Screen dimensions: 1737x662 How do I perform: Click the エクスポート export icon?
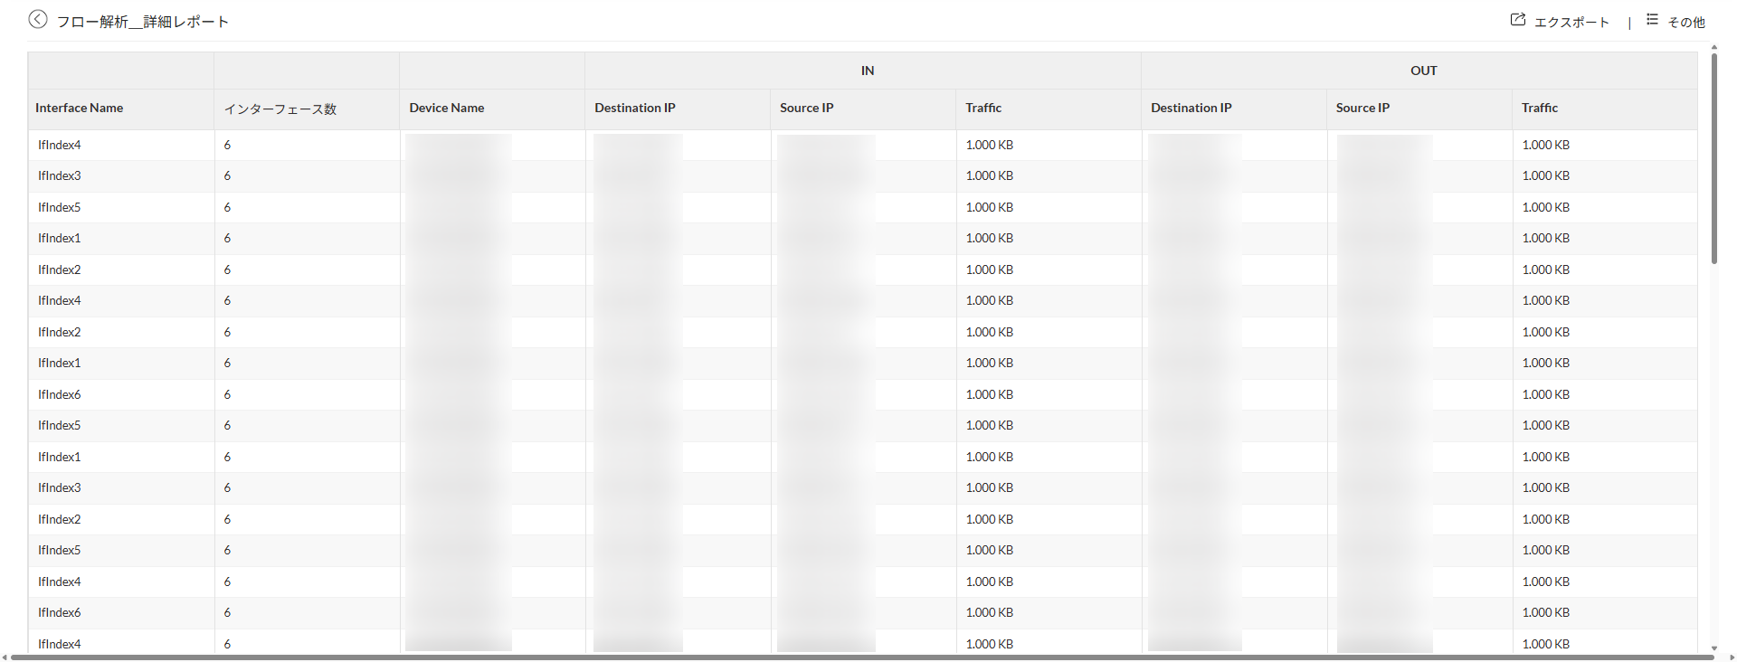tap(1518, 20)
